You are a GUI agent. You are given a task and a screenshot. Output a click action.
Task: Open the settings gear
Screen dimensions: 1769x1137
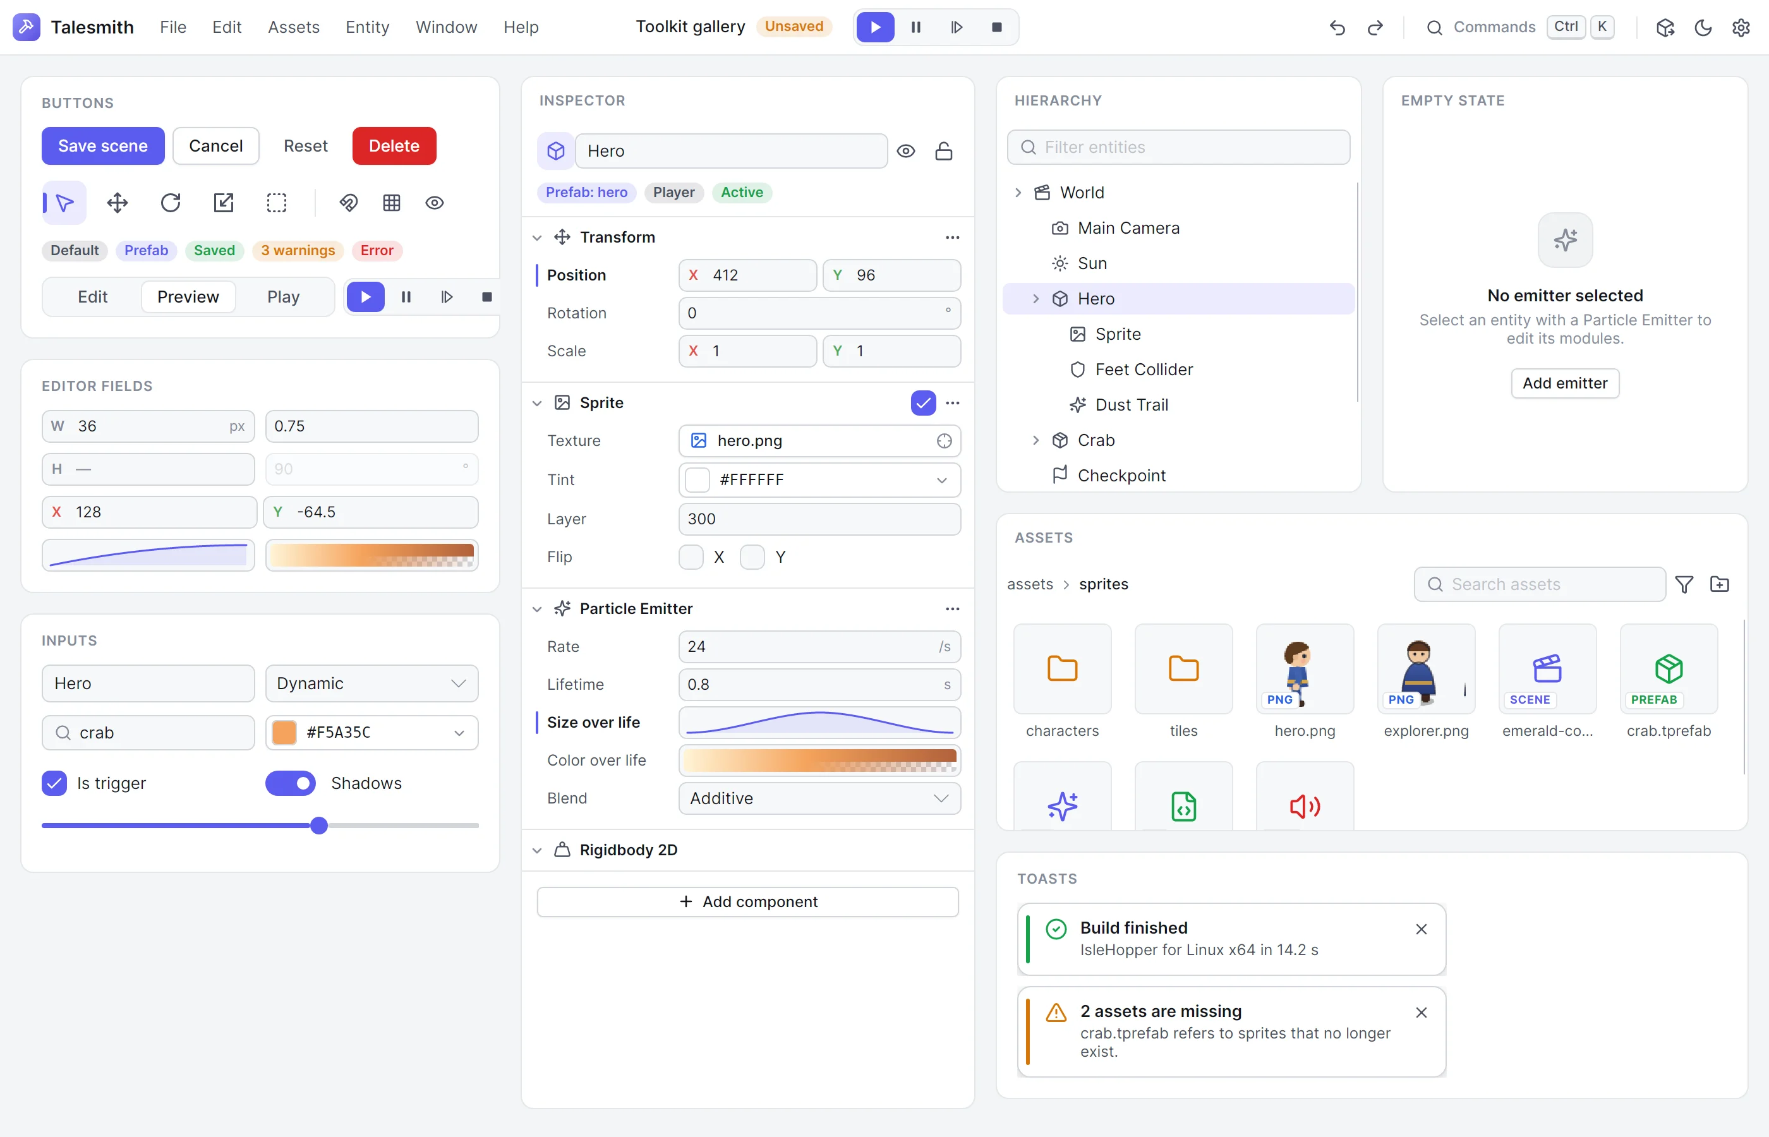tap(1741, 27)
